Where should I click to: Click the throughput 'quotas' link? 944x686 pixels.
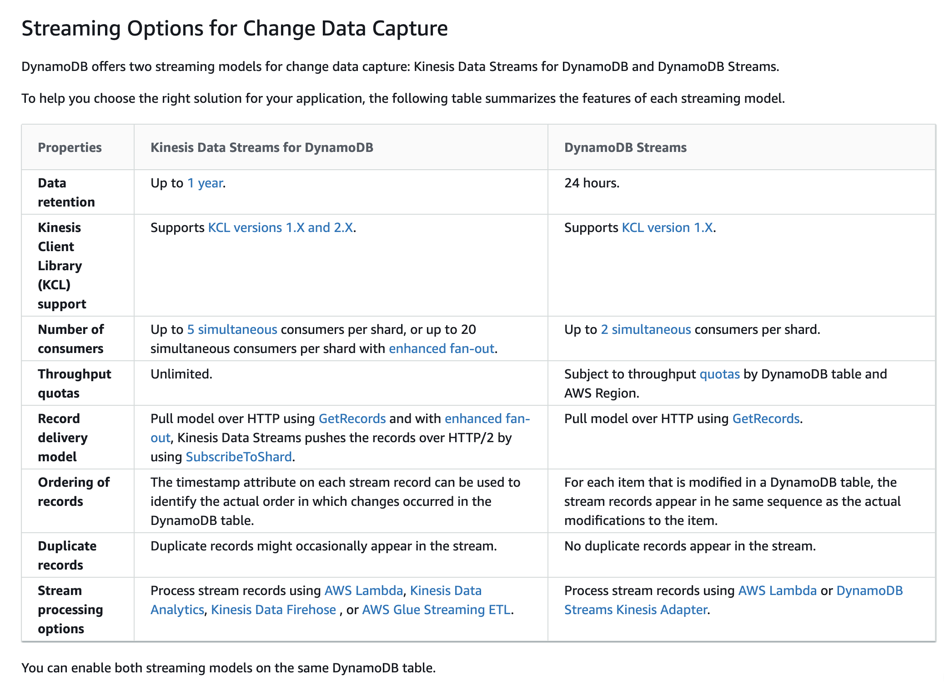pos(719,374)
